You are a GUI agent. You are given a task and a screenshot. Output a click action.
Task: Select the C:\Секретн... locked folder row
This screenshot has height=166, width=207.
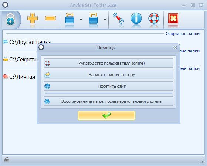point(20,59)
